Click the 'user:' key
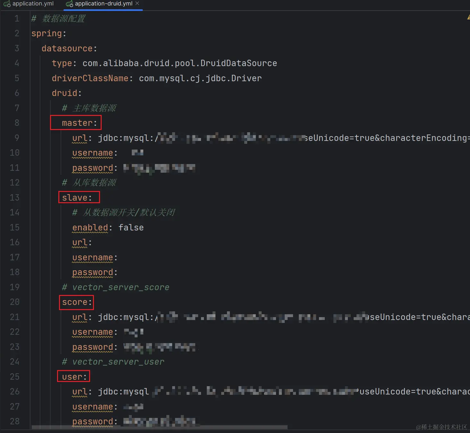The image size is (470, 433). click(74, 377)
